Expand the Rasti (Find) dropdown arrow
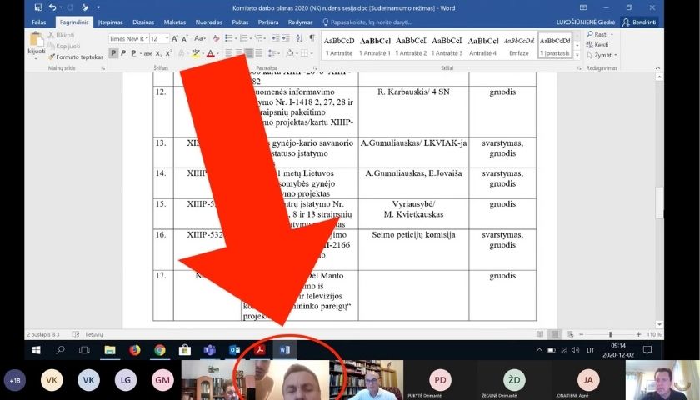 click(612, 34)
